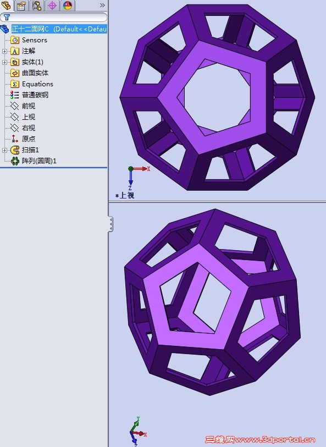326x447 pixels.
Task: Click the 阵列(圆周)1 pattern icon
Action: [x=15, y=161]
